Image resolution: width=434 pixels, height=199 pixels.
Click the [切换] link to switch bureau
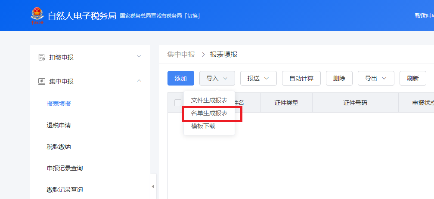[x=193, y=16]
